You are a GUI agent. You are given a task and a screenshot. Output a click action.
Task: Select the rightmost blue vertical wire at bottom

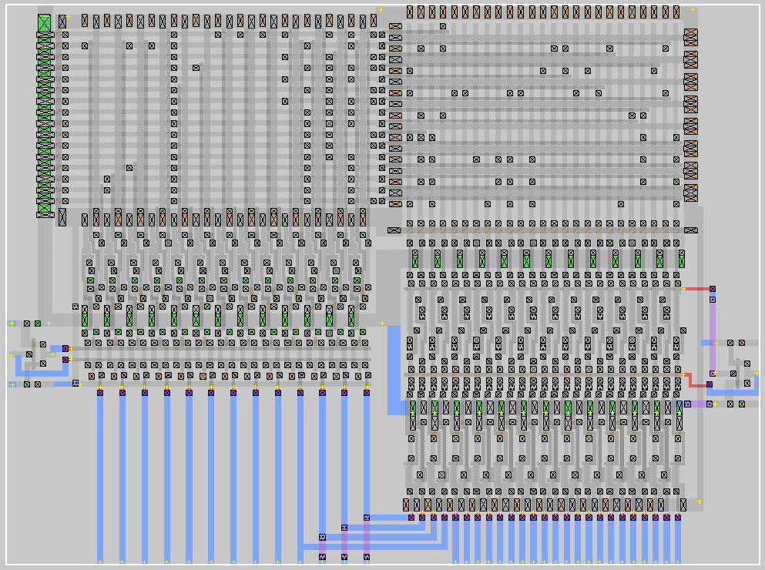[x=678, y=539]
